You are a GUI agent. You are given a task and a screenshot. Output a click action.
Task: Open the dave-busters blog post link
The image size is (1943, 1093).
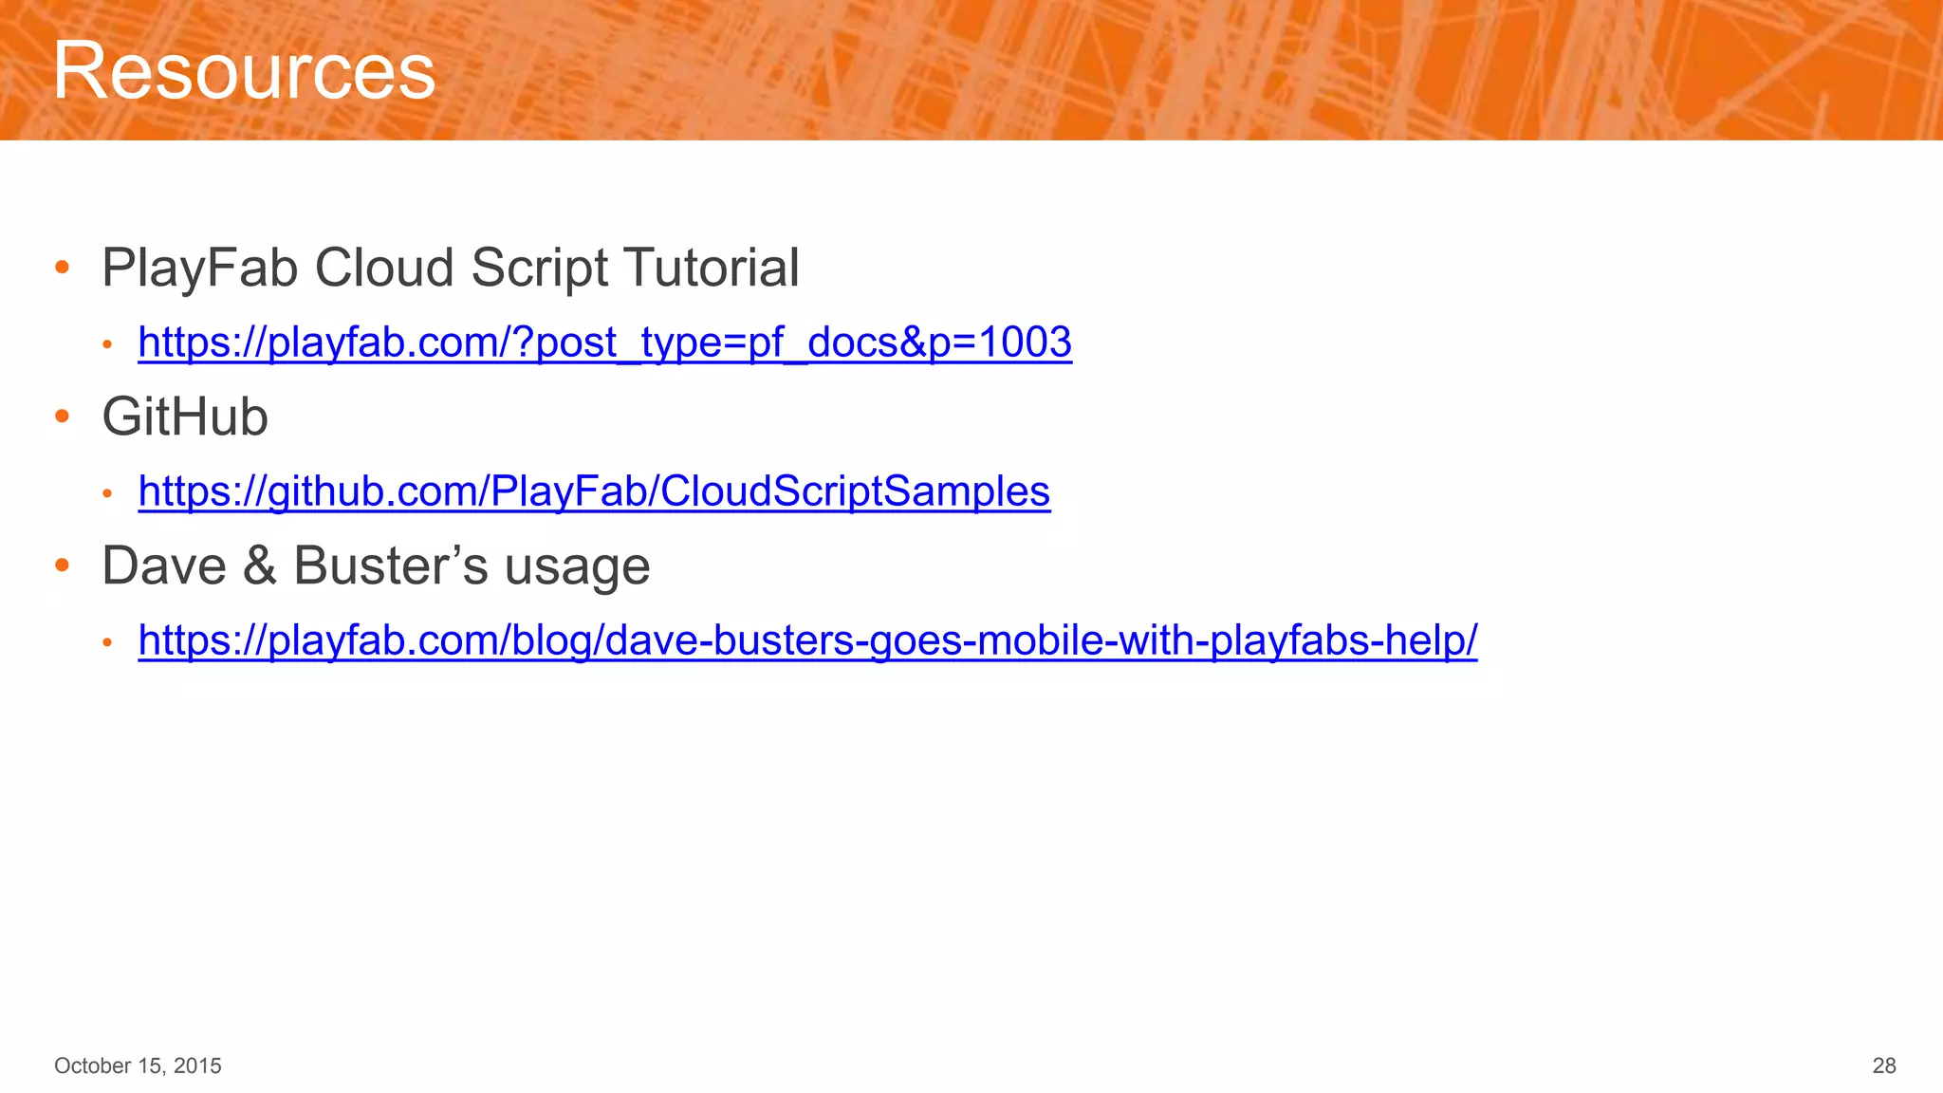(807, 640)
